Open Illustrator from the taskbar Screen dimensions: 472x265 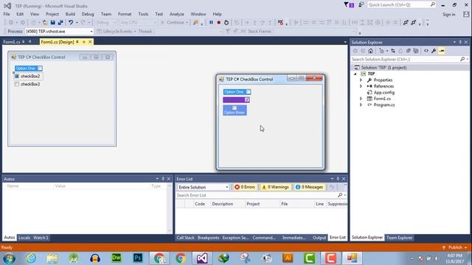(288, 258)
